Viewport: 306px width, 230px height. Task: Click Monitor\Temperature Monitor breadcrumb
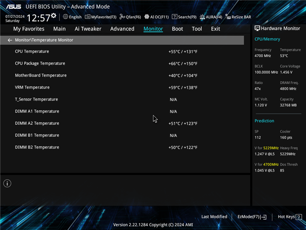[x=44, y=40]
